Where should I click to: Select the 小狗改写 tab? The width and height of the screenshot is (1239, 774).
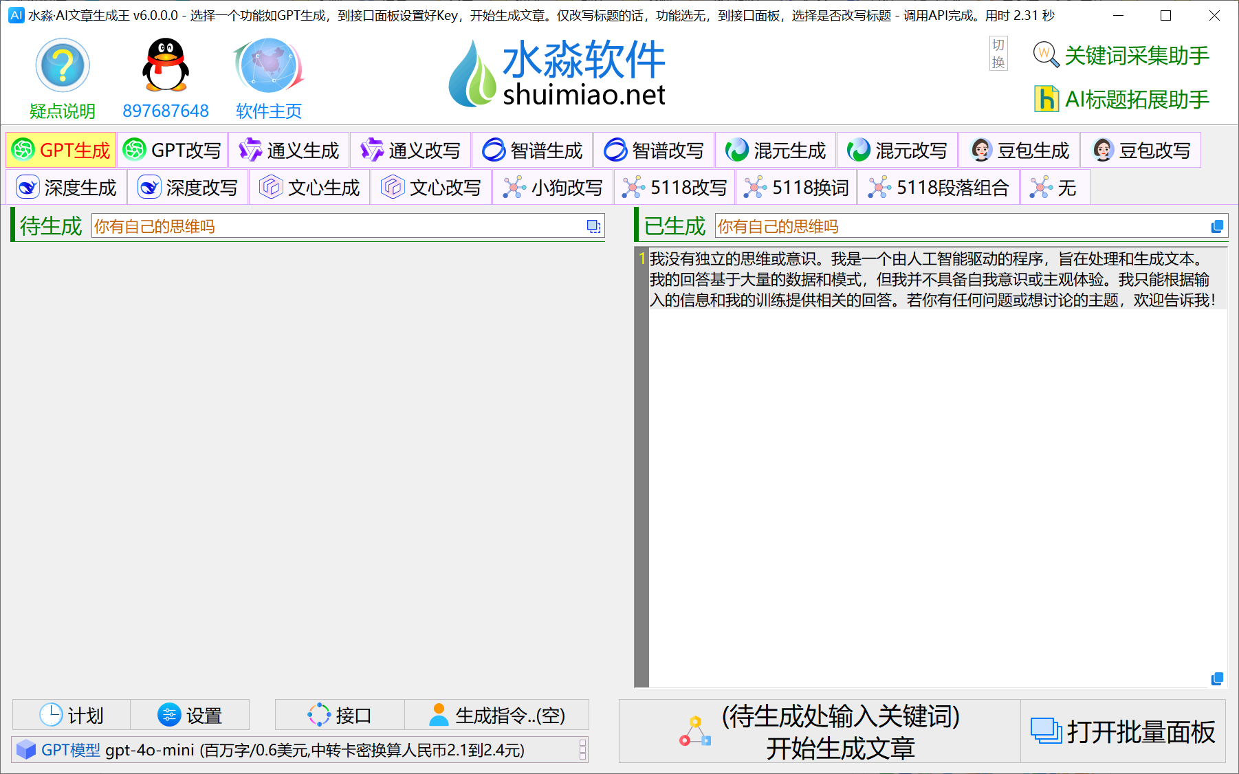point(553,188)
